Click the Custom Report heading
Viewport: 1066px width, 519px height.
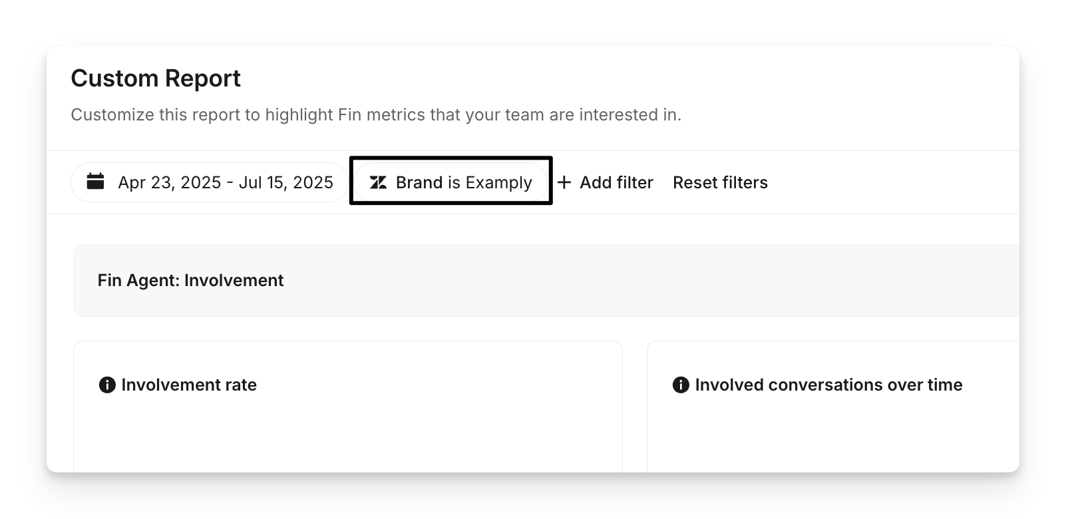pos(156,79)
